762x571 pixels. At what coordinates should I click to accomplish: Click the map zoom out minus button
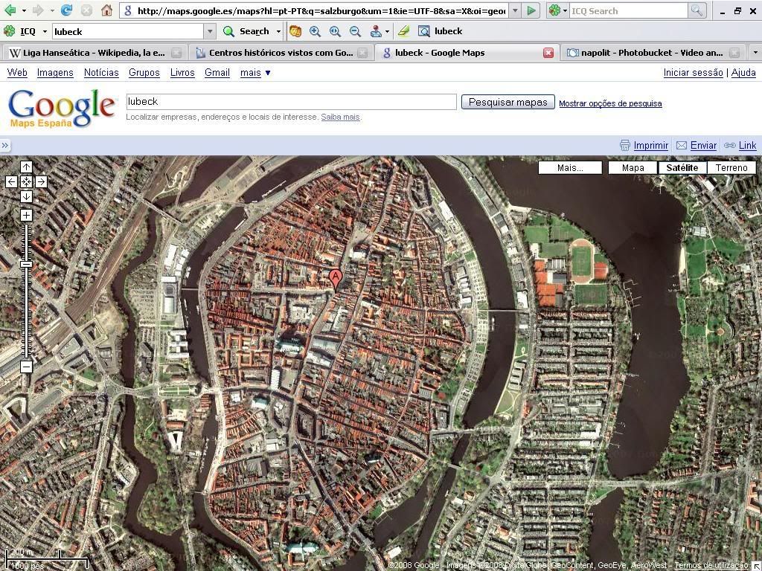(26, 367)
